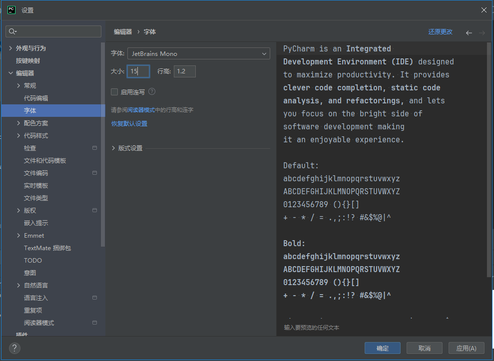Open TODO settings page

coord(33,261)
